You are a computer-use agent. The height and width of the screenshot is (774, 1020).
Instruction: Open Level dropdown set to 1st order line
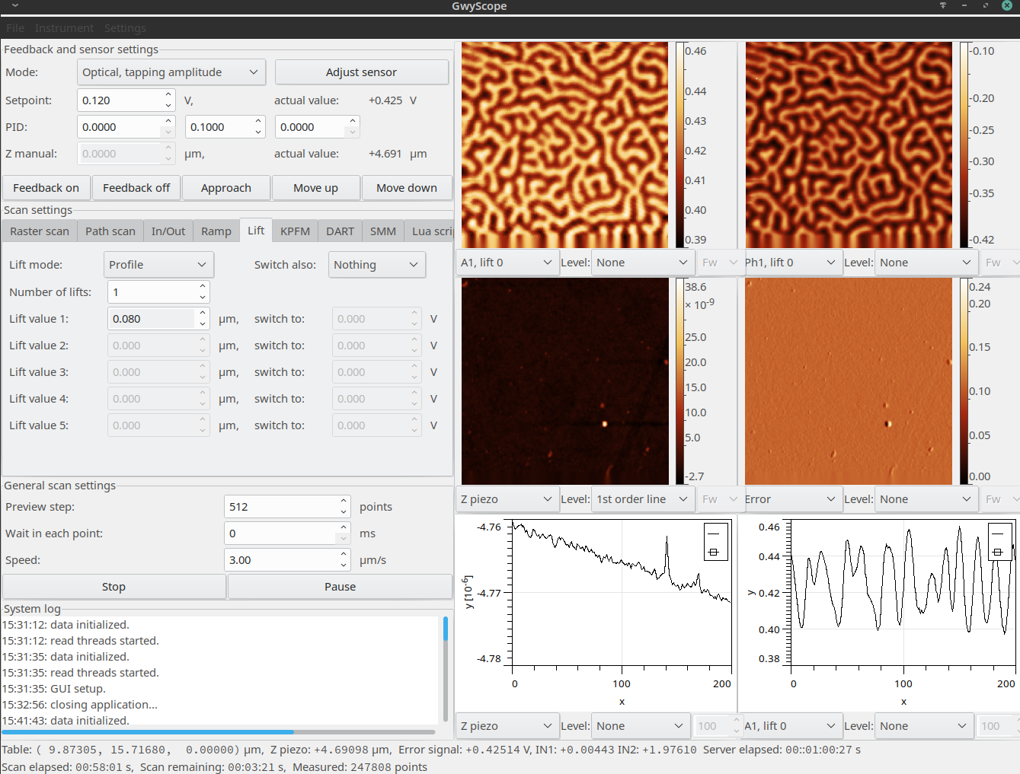(641, 499)
